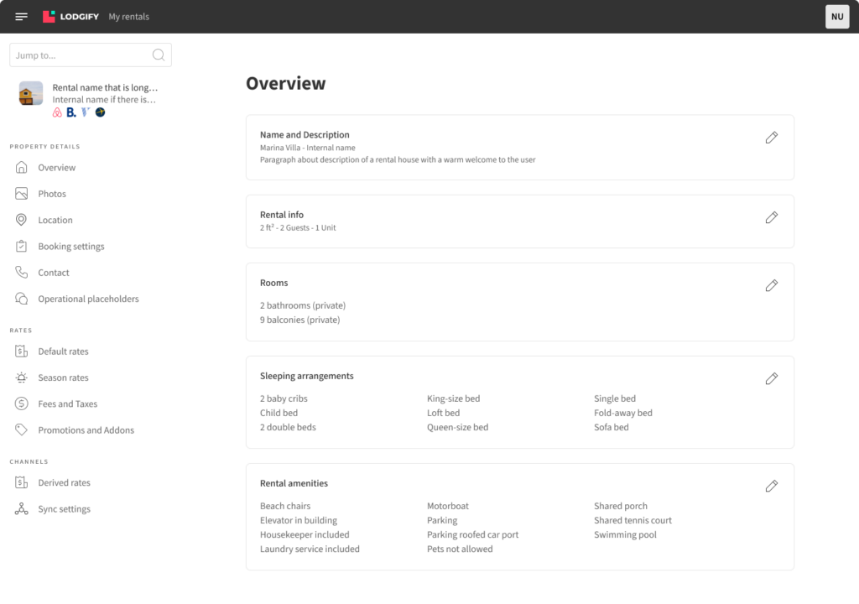Edit the Rental info section

(x=772, y=217)
